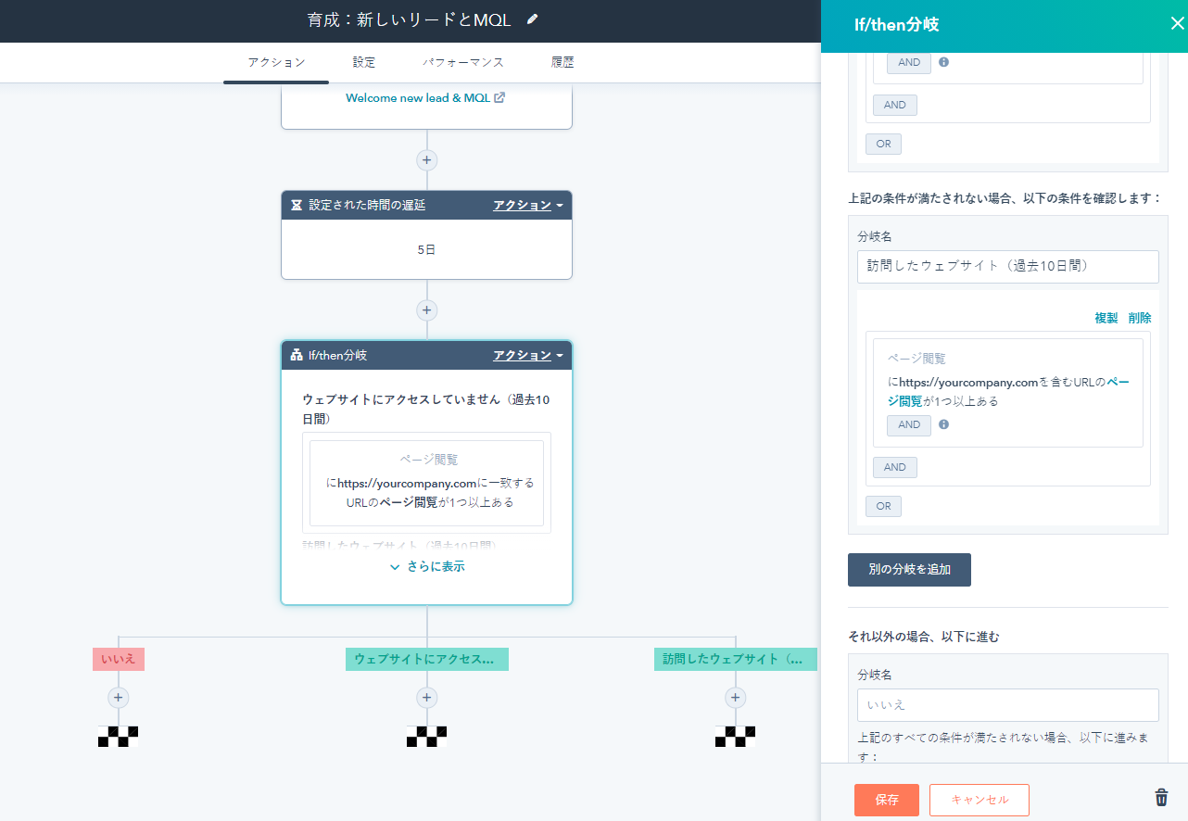Click the plus icon below the delay card
Screen dimensions: 1188x821
(x=426, y=309)
